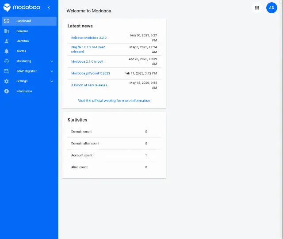Viewport: 283px width, 239px height.
Task: Open the 'Release: Modoboa 2.2.0' news link
Action: [89, 38]
